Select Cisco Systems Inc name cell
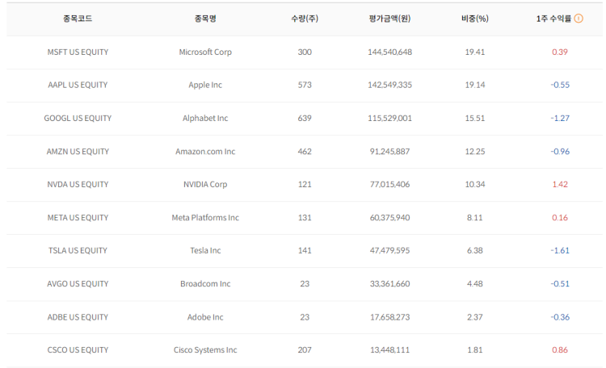The image size is (606, 368). click(205, 350)
